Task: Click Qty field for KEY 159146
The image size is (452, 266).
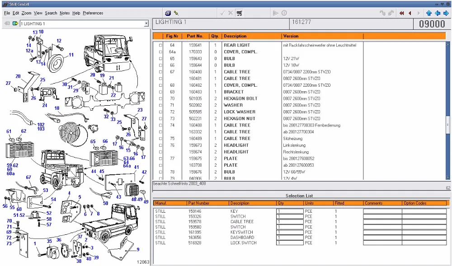Action: click(290, 211)
